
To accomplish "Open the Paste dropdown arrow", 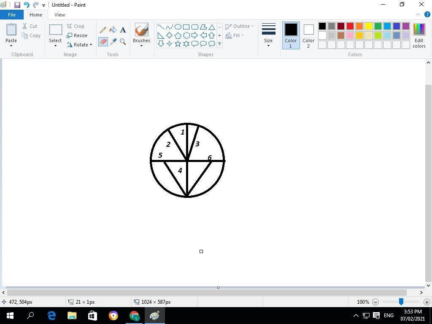I will pos(11,46).
